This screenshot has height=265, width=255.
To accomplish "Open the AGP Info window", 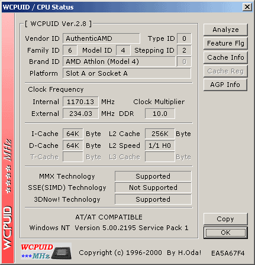I will tap(225, 85).
